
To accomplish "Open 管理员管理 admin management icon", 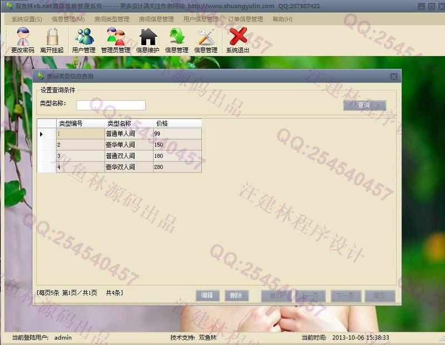I will tap(116, 36).
